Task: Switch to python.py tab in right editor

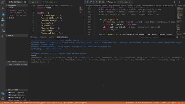Action: tap(109, 2)
